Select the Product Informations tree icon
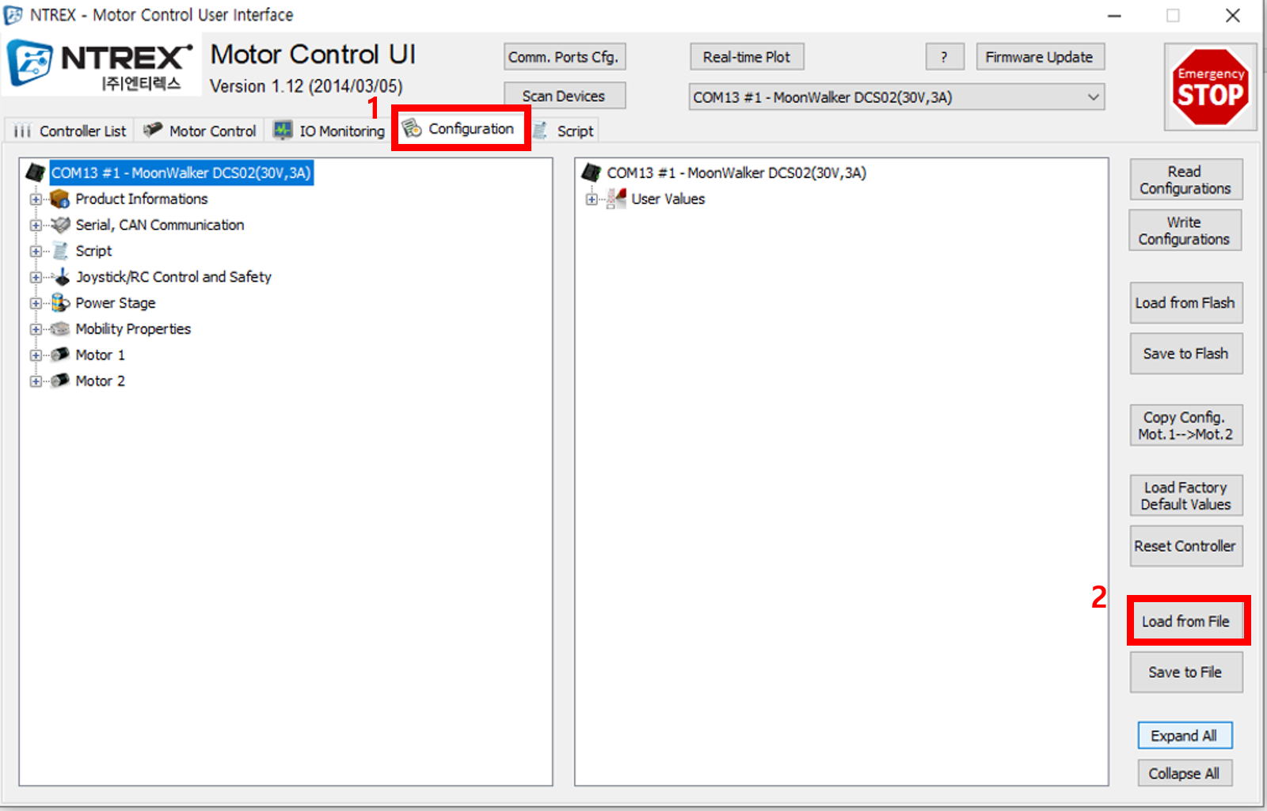1267x811 pixels. [x=60, y=199]
